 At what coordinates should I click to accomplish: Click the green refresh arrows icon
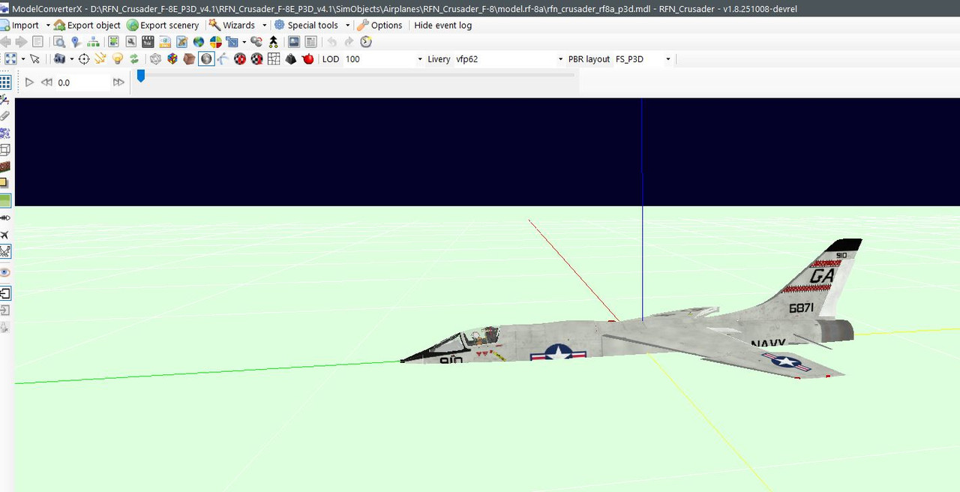(134, 59)
